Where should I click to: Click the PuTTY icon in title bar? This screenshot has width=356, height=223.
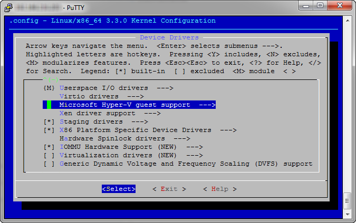[8, 8]
